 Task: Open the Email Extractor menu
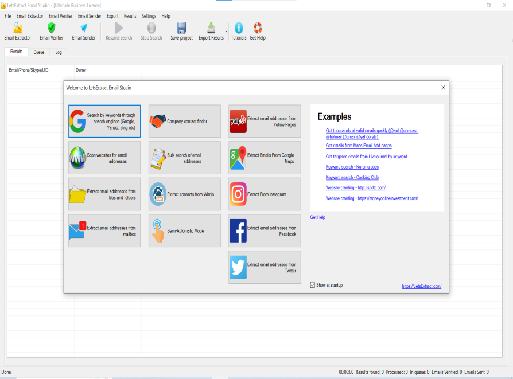30,16
